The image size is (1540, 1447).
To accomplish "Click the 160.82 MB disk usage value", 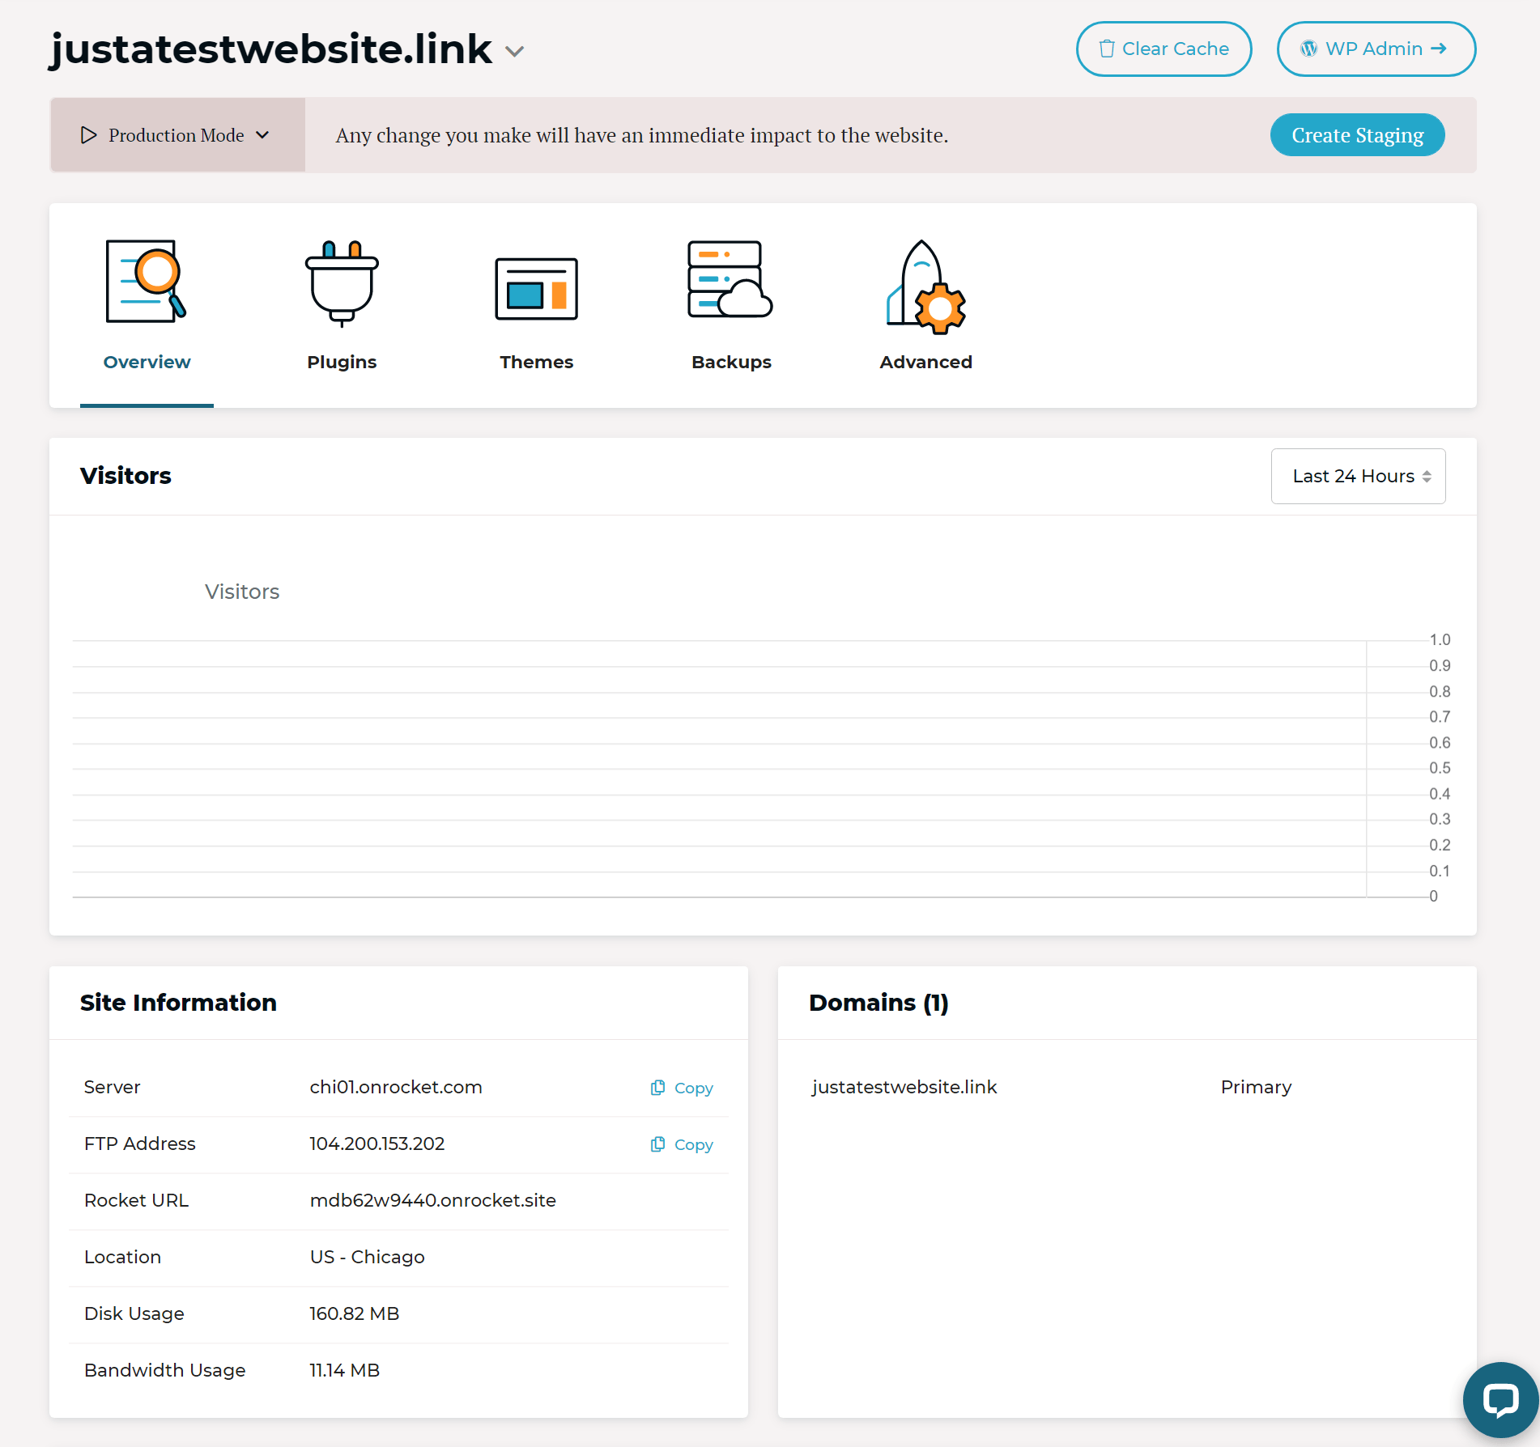I will [355, 1313].
